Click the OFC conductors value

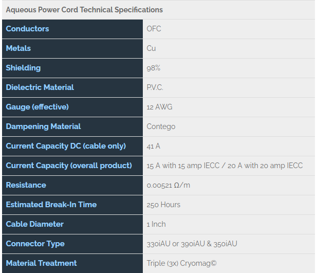(x=154, y=29)
